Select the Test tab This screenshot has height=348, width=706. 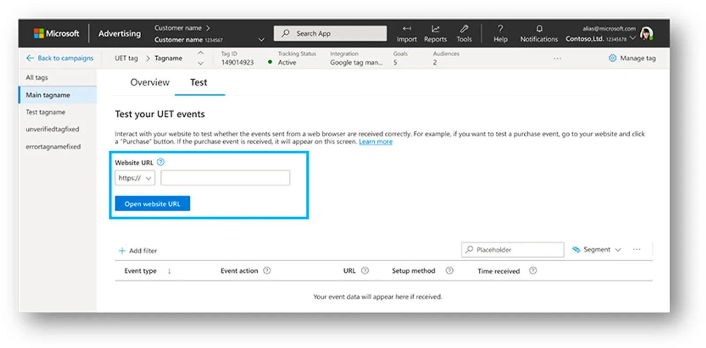coord(199,82)
